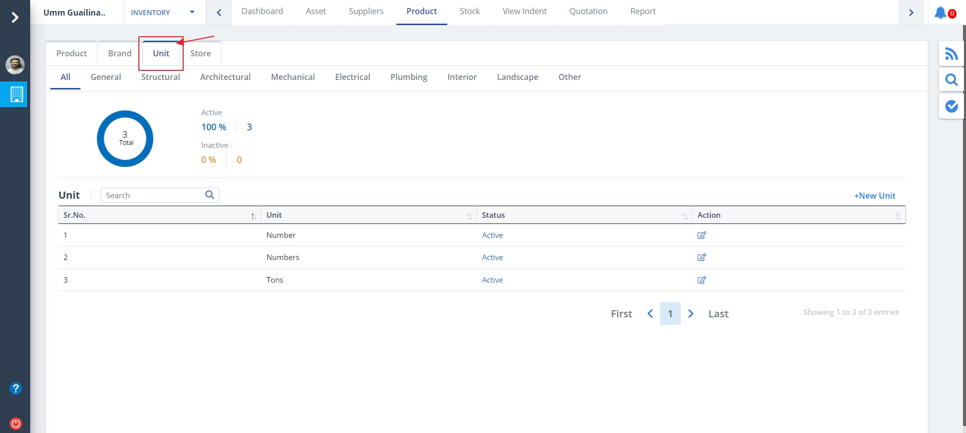Screen dimensions: 966x433
Task: Open the Quotation menu item
Action: (x=588, y=12)
